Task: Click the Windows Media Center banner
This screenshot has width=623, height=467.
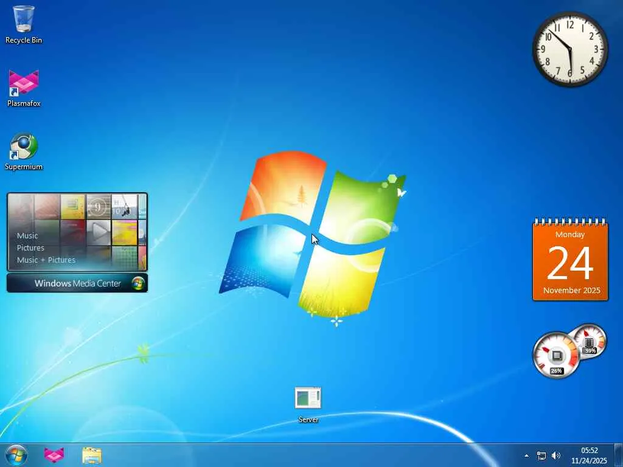Action: 77,283
